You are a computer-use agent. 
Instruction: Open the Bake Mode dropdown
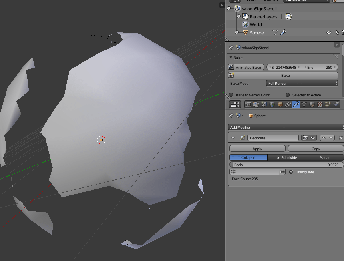tap(302, 83)
